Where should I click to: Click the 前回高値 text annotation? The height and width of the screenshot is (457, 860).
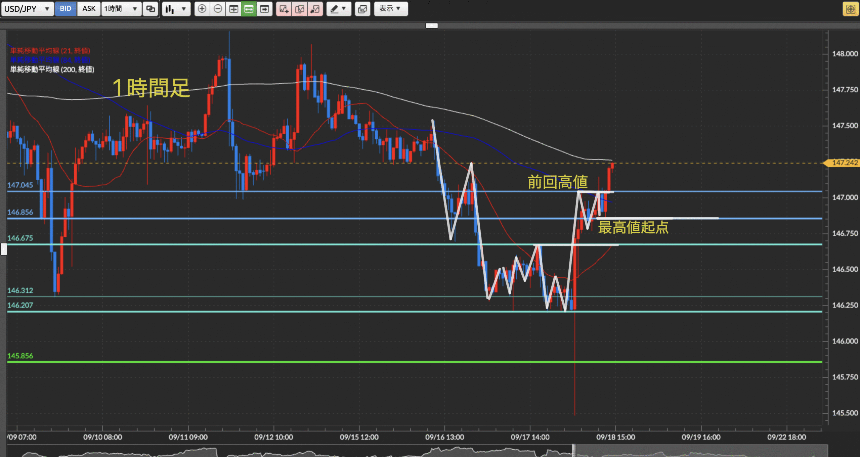558,182
